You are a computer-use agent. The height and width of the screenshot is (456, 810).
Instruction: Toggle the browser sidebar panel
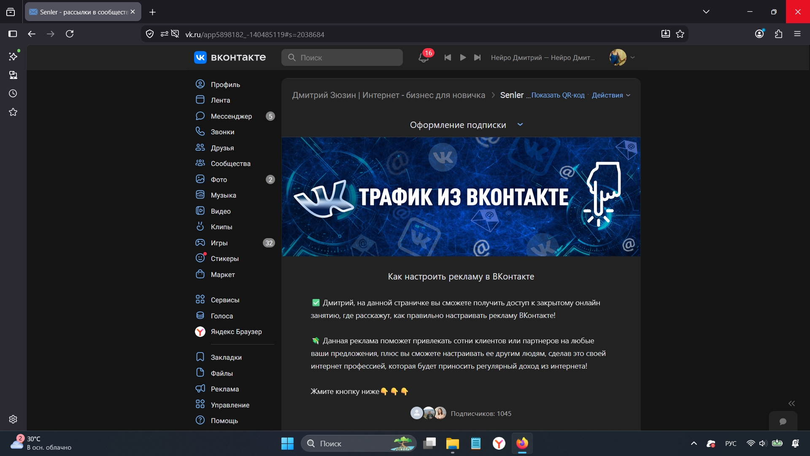pyautogui.click(x=13, y=34)
